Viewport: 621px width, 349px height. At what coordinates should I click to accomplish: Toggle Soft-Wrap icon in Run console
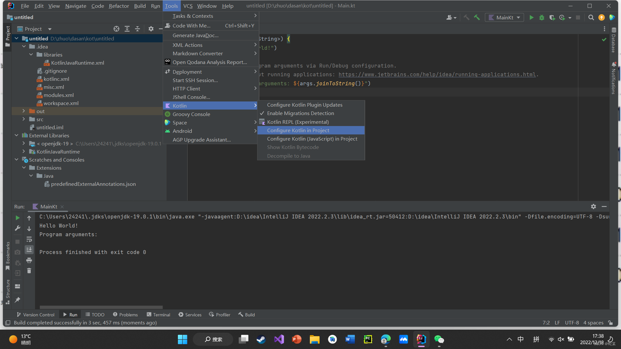click(29, 239)
